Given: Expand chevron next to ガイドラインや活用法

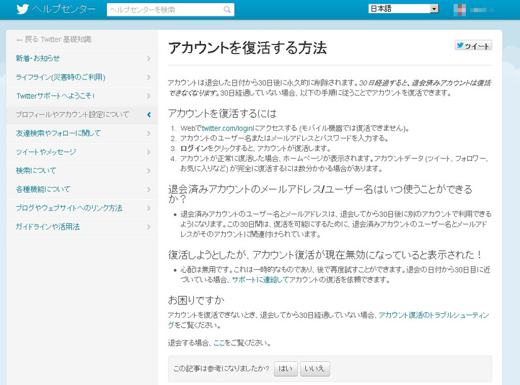Looking at the screenshot, I should (149, 227).
